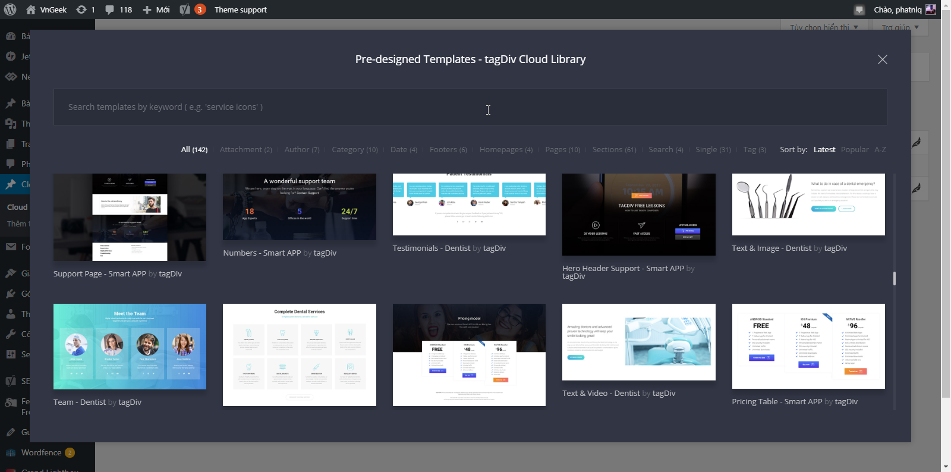The height and width of the screenshot is (472, 951).
Task: Click the Text & Video - Dentist title
Action: pyautogui.click(x=601, y=394)
